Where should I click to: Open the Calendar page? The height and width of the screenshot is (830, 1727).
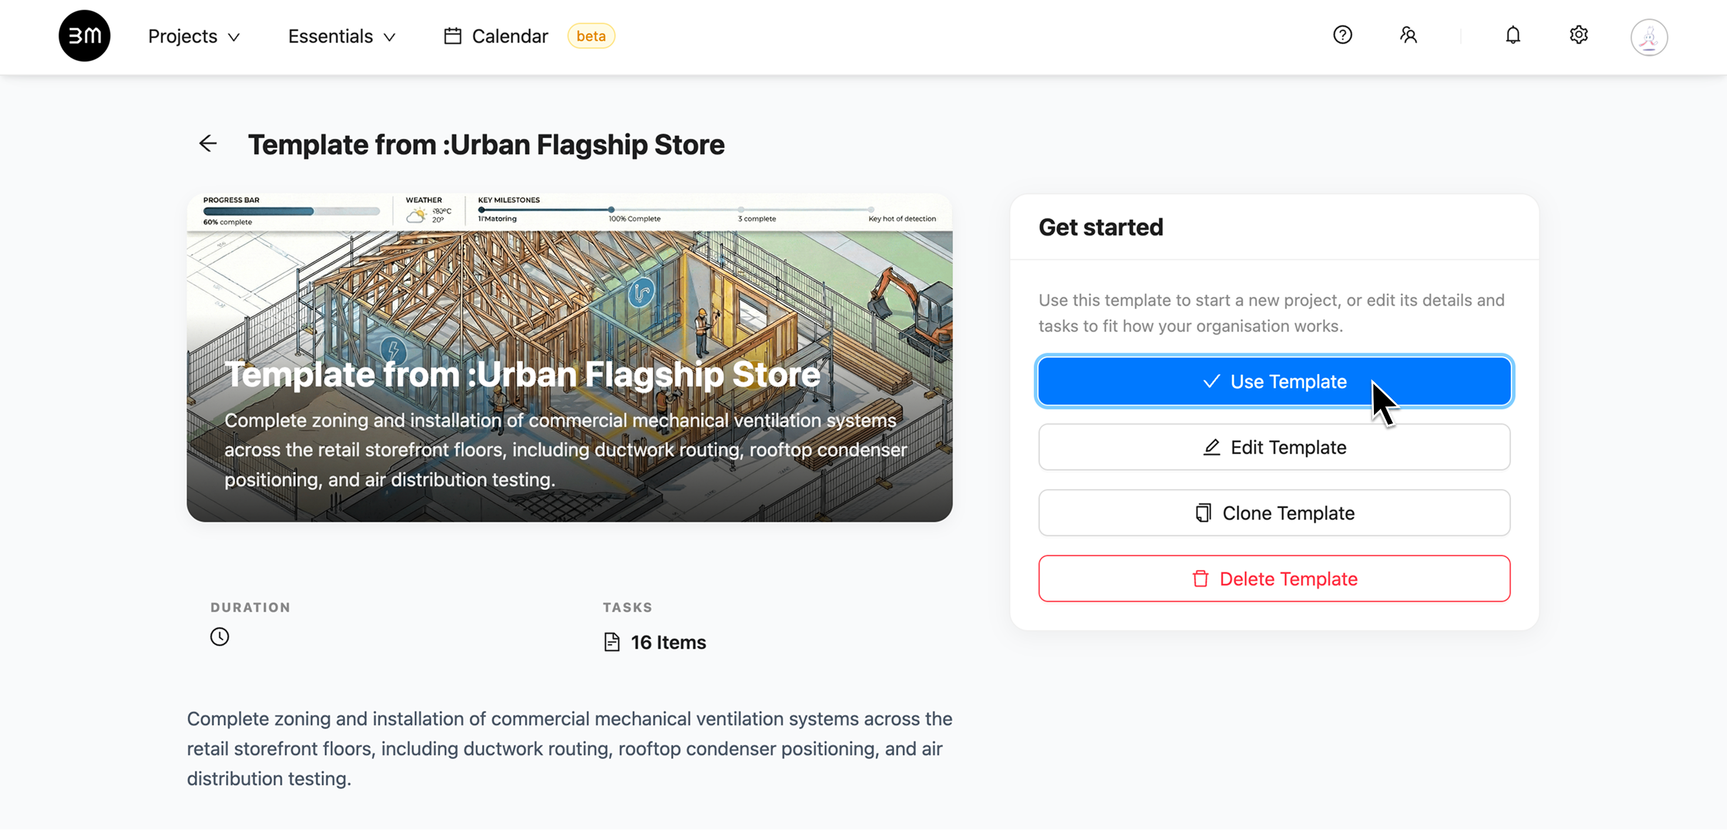[509, 36]
